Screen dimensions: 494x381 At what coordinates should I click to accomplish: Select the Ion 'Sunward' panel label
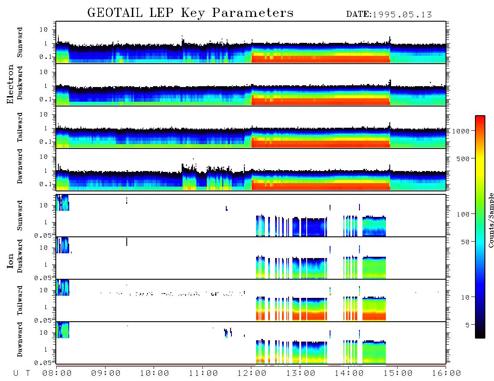coord(19,215)
